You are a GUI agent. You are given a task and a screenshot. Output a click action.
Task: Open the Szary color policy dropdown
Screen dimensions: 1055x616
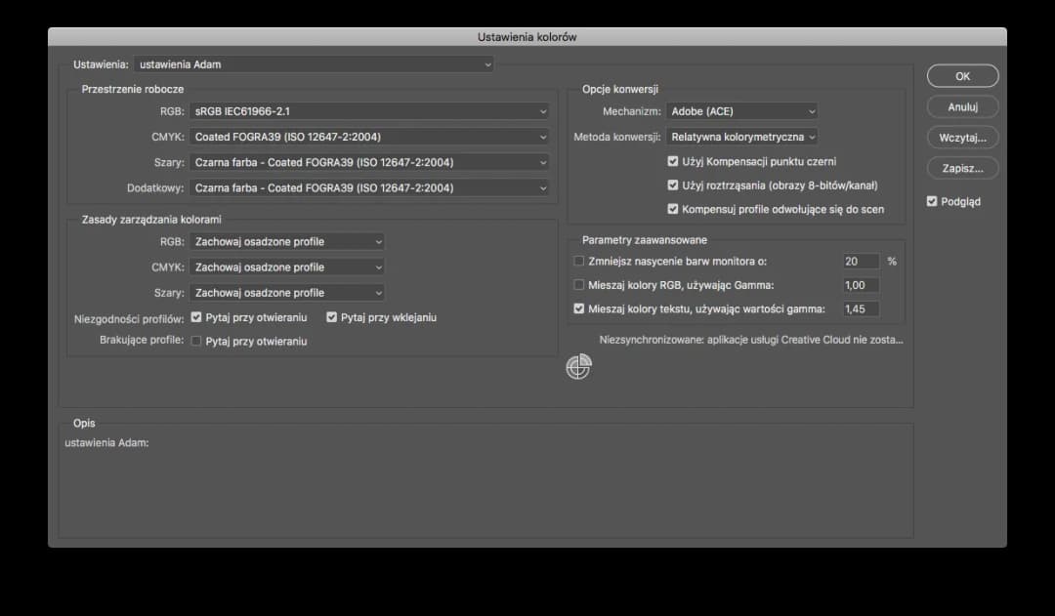pyautogui.click(x=286, y=292)
